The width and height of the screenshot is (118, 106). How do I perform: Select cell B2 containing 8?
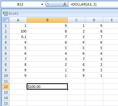tap(47, 31)
